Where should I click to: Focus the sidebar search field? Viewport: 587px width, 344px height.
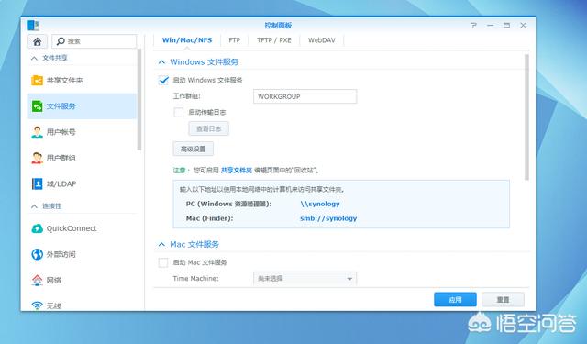pyautogui.click(x=94, y=41)
